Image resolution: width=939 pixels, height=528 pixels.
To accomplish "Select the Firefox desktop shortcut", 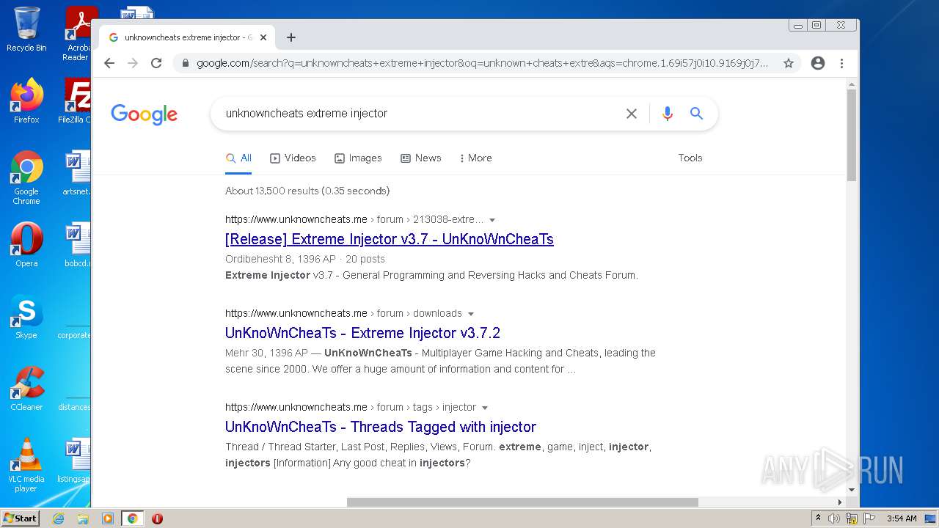I will pos(26,100).
